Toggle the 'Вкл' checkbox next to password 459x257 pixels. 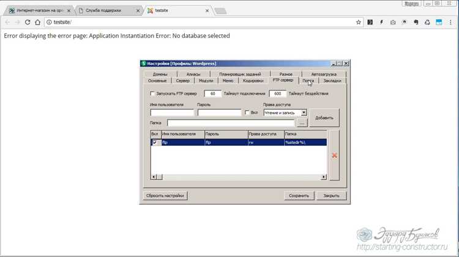point(247,112)
